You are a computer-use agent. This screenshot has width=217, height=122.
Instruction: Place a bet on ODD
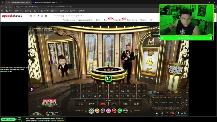(125, 104)
